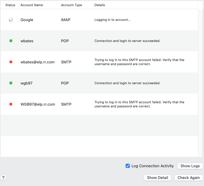This screenshot has height=186, width=204.
Task: Click red status dot for wbates@elp.rr.com
Action: pyautogui.click(x=11, y=62)
